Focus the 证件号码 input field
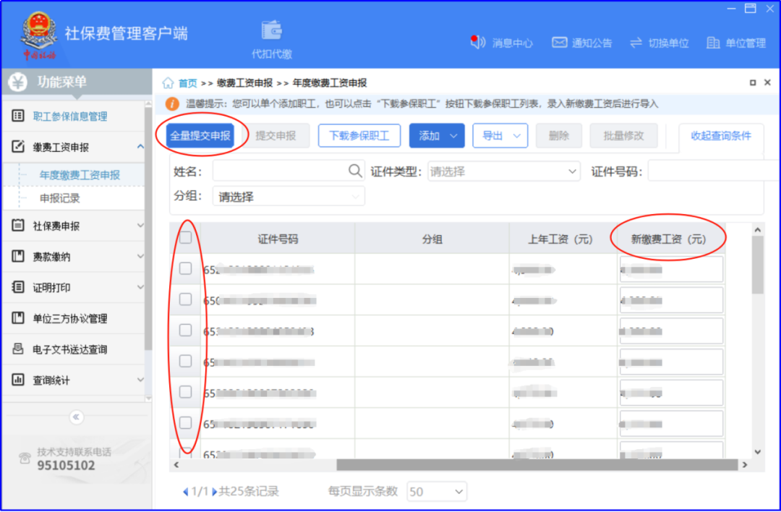The width and height of the screenshot is (781, 512). [713, 171]
